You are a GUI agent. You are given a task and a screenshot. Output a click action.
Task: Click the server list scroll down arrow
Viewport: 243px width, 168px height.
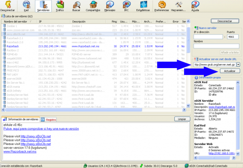188,106
